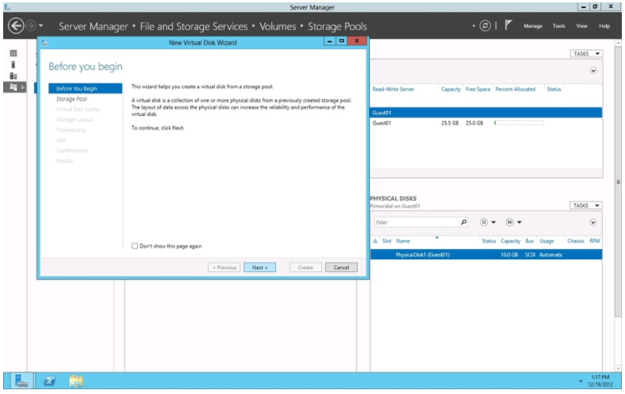The image size is (625, 394).
Task: Sort physical disks by warning icon column
Action: coord(375,241)
